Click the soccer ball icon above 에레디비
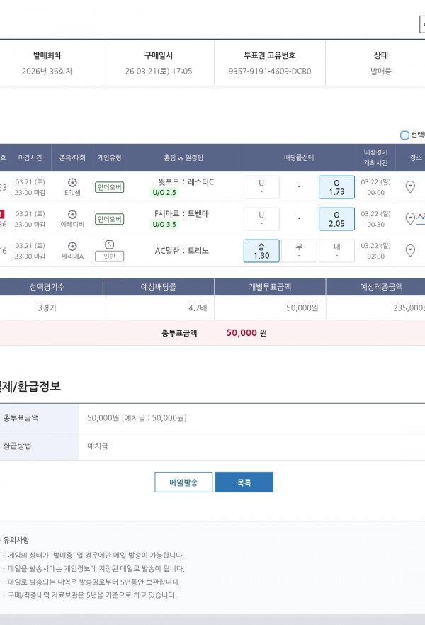425x625 pixels. click(x=72, y=214)
